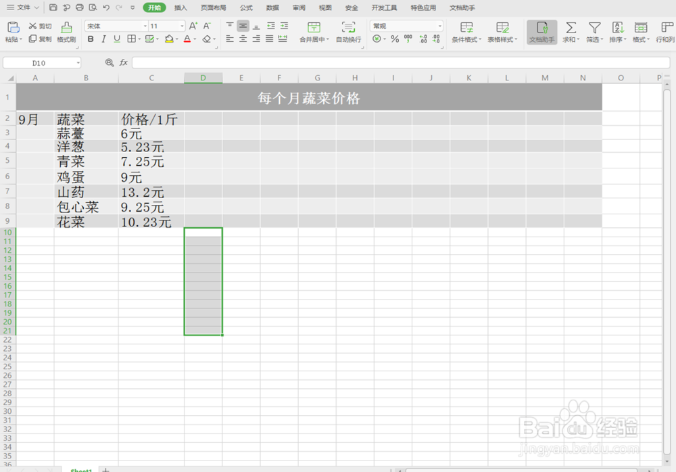This screenshot has height=472, width=676.
Task: Click the Borders icon
Action: [x=132, y=39]
